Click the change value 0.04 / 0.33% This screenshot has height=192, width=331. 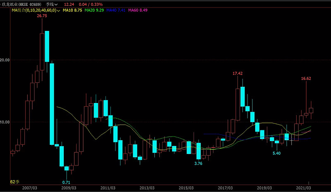91,4
